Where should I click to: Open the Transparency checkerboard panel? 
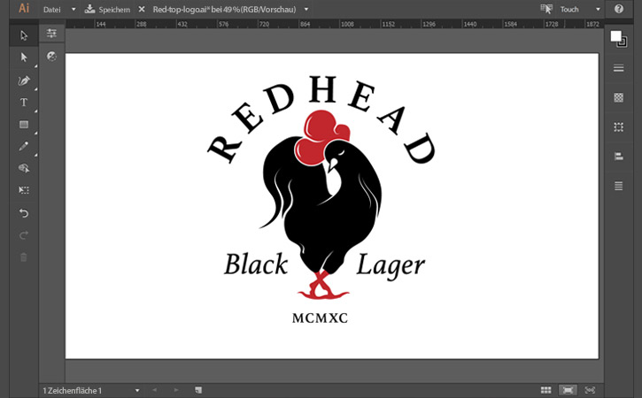tap(619, 97)
